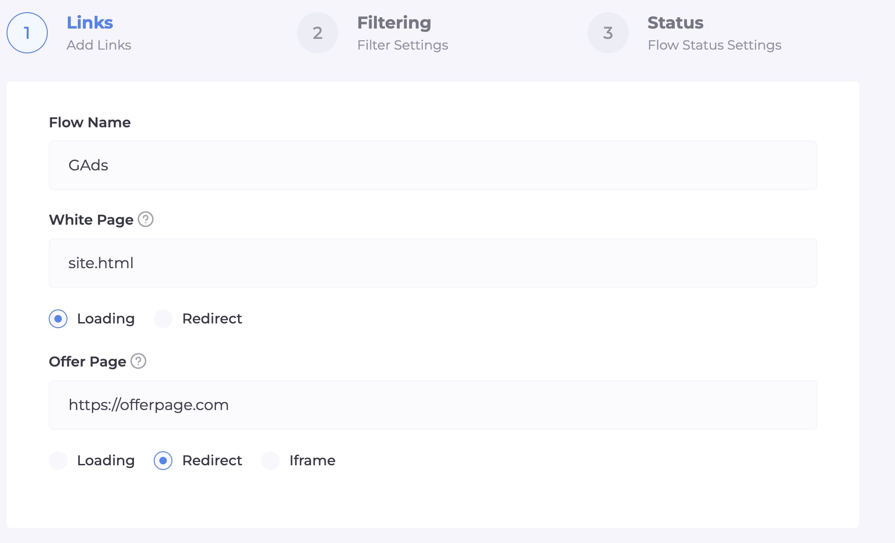
Task: Click the Offer Page help question icon
Action: tap(138, 361)
